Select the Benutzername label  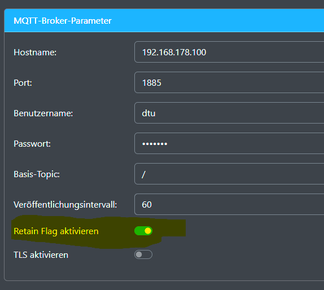(43, 113)
